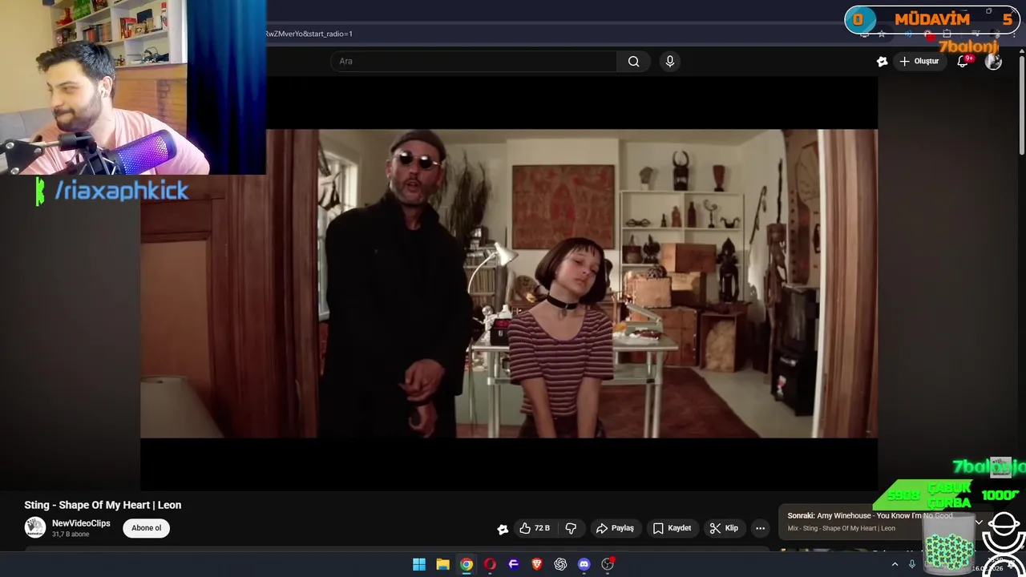1026x577 pixels.
Task: Open the Oluştur create menu
Action: click(x=919, y=61)
